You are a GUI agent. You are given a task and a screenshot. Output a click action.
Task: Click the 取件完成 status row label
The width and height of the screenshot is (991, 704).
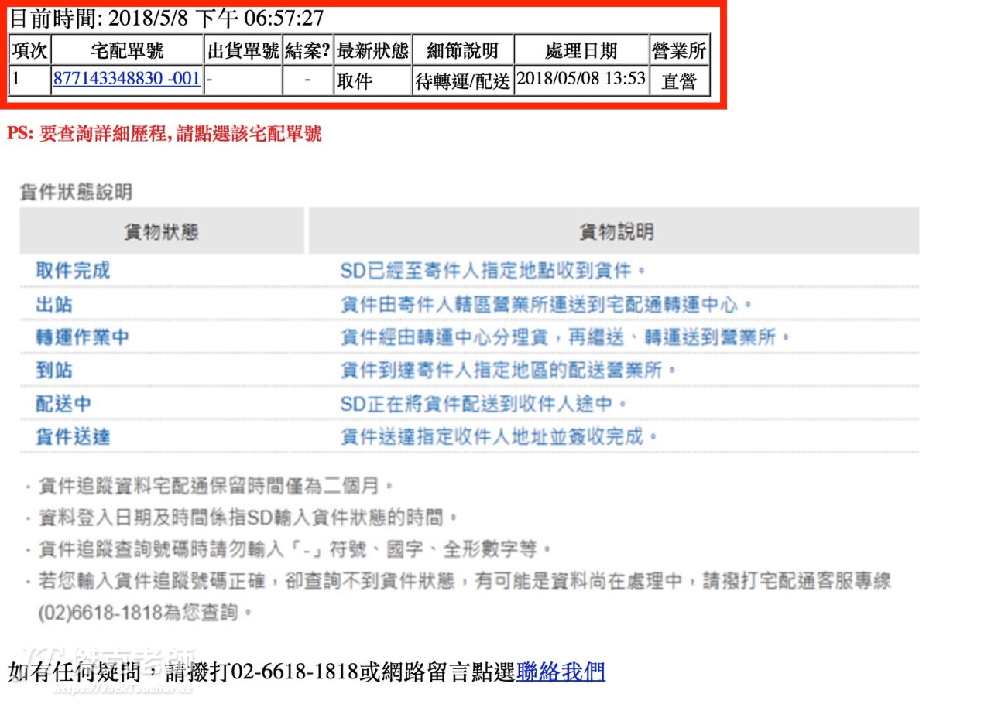click(x=73, y=271)
